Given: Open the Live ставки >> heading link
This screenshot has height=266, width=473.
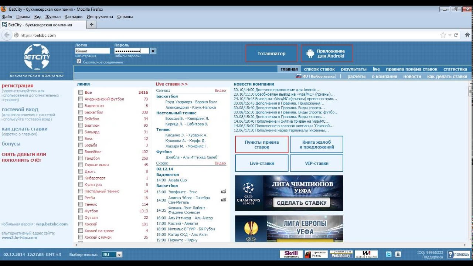Looking at the screenshot, I should pos(171,84).
